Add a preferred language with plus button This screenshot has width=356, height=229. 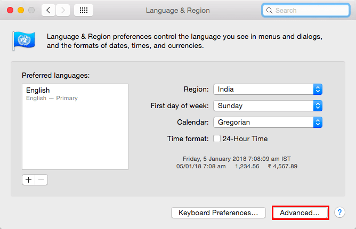[29, 180]
